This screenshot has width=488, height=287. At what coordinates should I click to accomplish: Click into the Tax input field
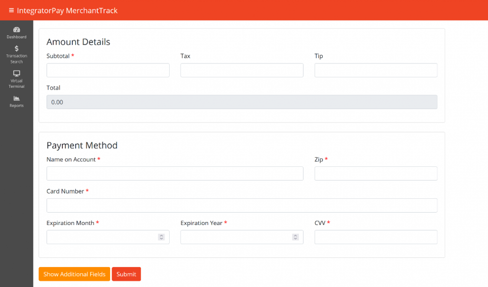point(242,70)
